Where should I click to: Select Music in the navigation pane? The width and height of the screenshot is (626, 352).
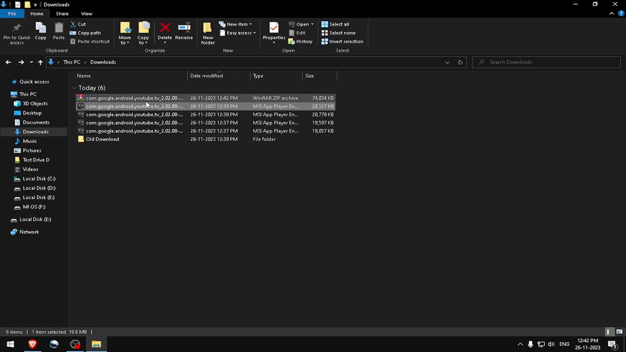pyautogui.click(x=30, y=141)
